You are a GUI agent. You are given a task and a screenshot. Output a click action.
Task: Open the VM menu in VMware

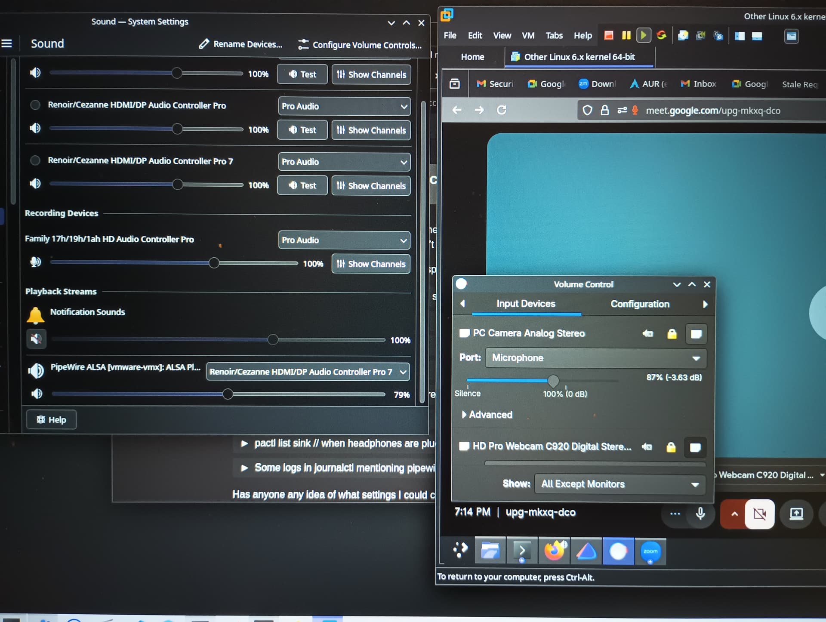point(528,36)
